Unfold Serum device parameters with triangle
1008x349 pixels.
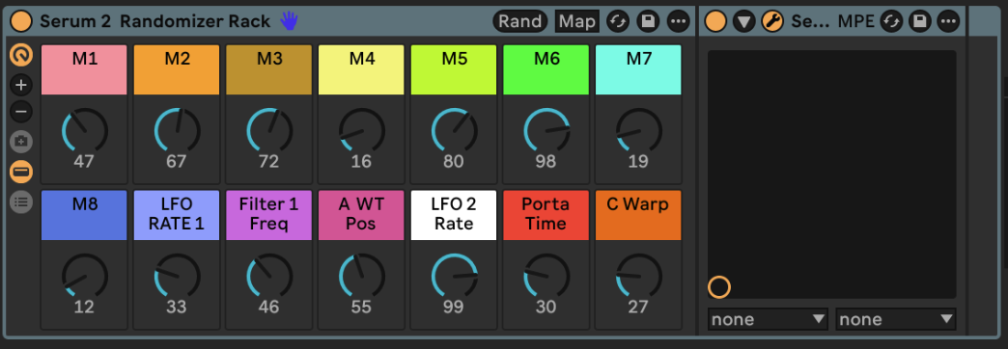click(743, 22)
